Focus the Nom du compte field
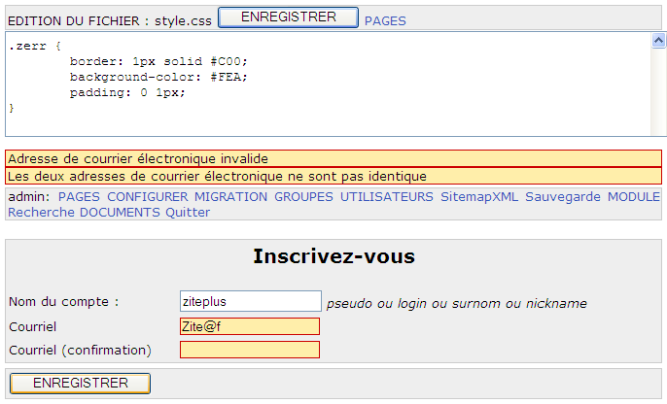The height and width of the screenshot is (404, 667). coord(250,302)
